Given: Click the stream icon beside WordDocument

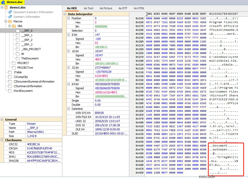Looking at the screenshot, I should pyautogui.click(x=10, y=91).
